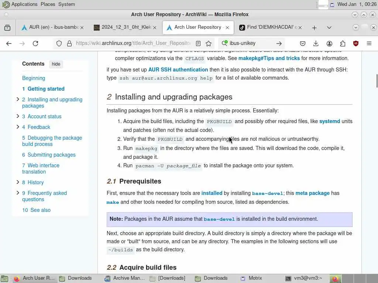List all tabs with dropdown arrow
Screen dimensions: 378x283
click(x=329, y=28)
